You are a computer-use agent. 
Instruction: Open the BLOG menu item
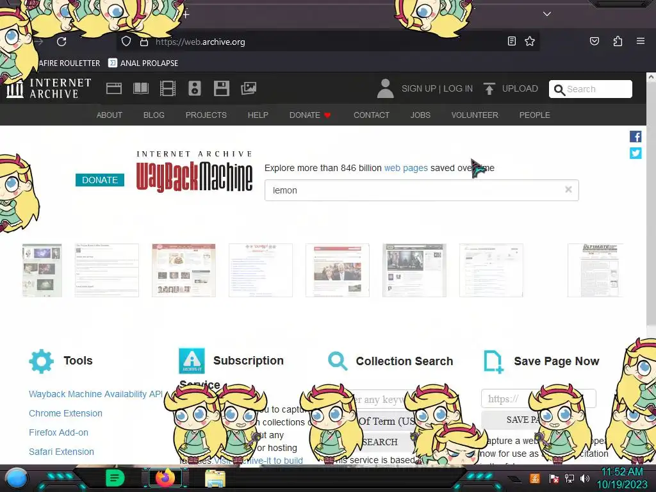(154, 115)
